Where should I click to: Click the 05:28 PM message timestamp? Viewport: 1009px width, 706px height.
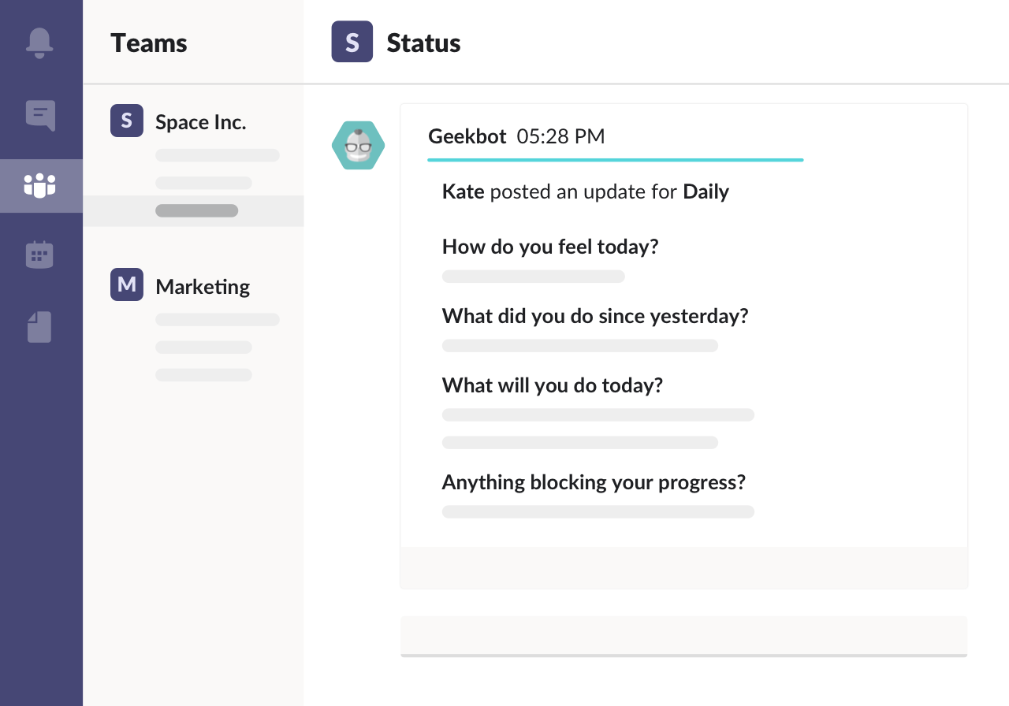pos(560,136)
